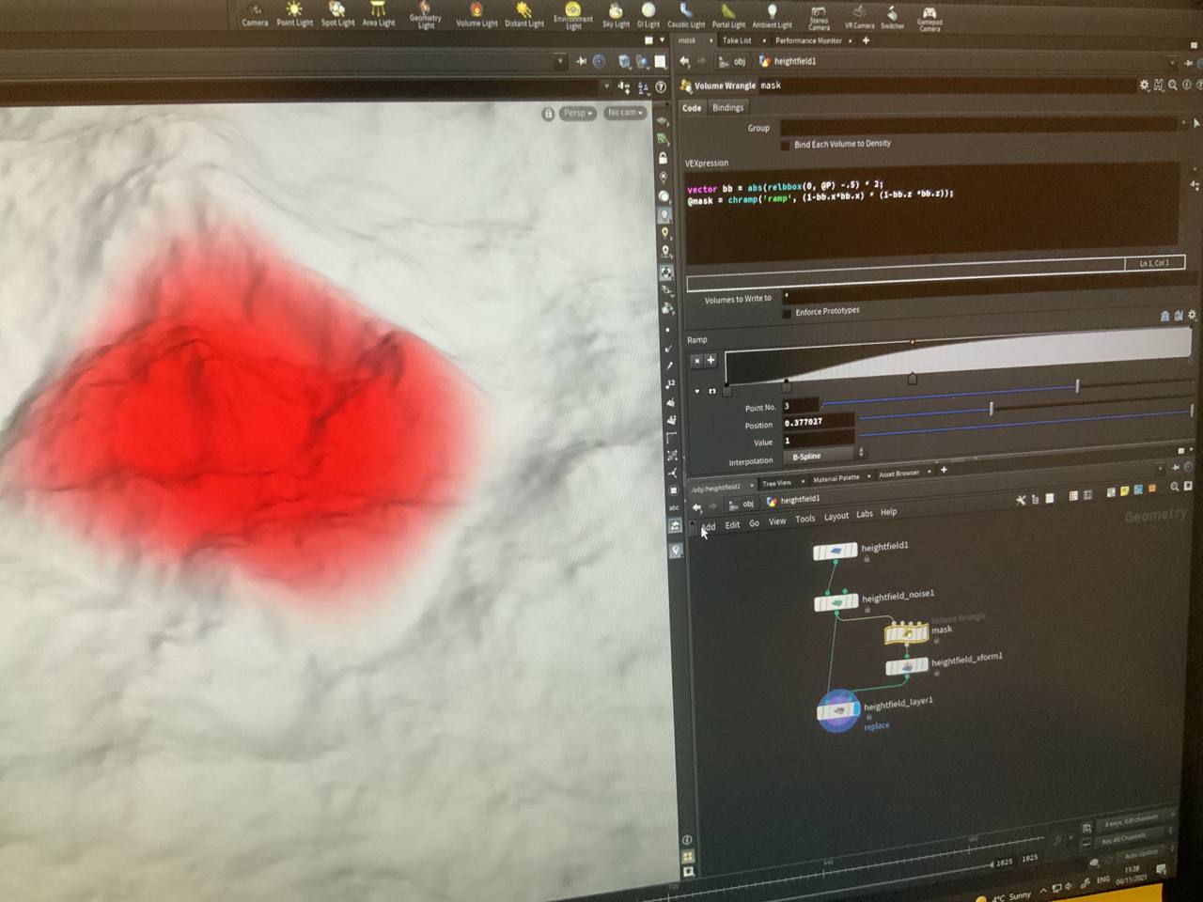Select the Ambient Light shelf tool

point(772,17)
